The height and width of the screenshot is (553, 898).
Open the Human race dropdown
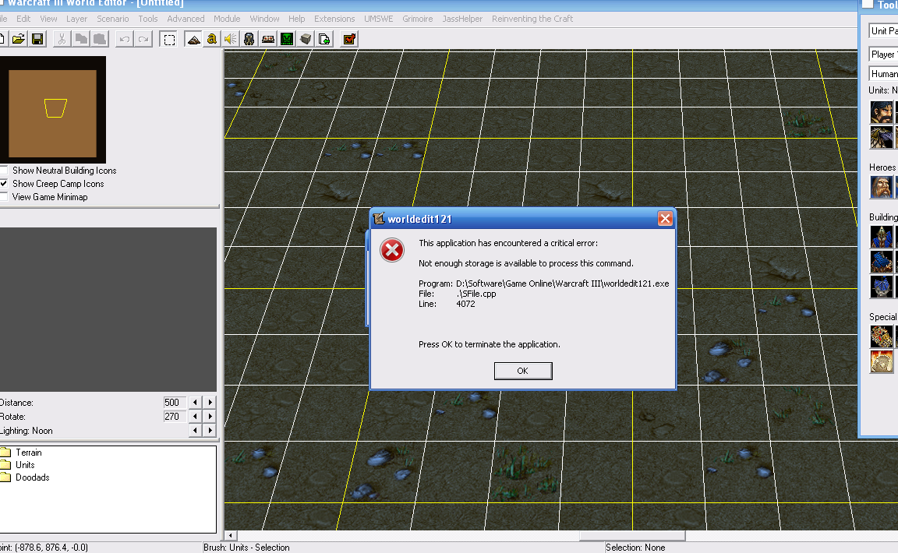[x=883, y=74]
